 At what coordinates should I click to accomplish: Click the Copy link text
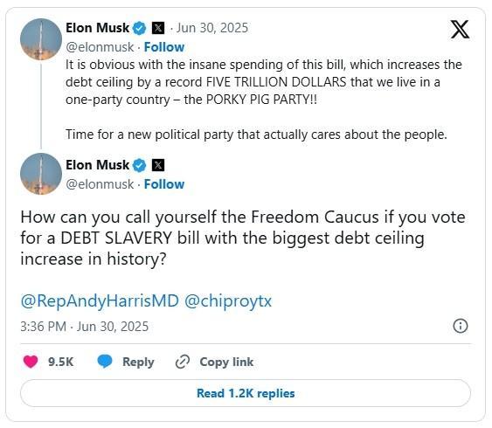pyautogui.click(x=226, y=362)
